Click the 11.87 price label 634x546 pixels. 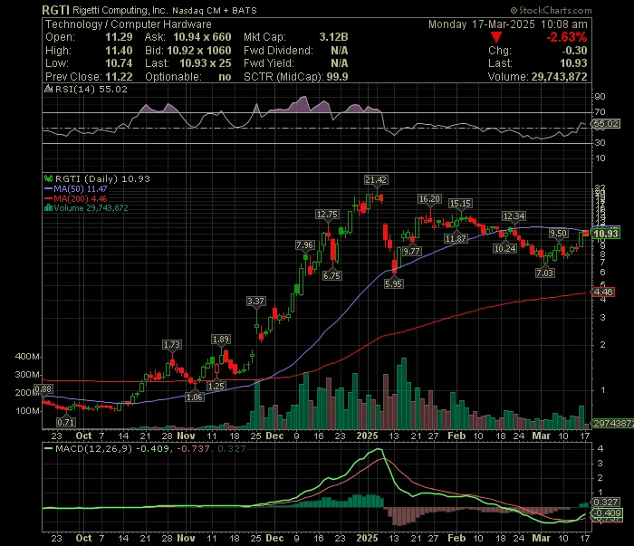point(456,238)
